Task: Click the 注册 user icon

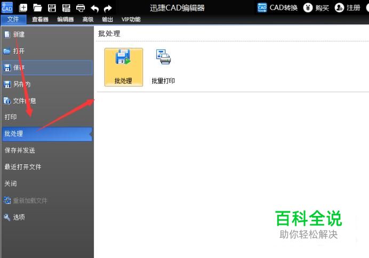Action: (x=339, y=7)
